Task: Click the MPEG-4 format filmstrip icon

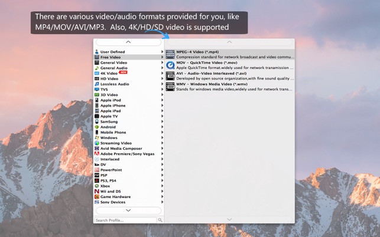Action: click(x=170, y=54)
